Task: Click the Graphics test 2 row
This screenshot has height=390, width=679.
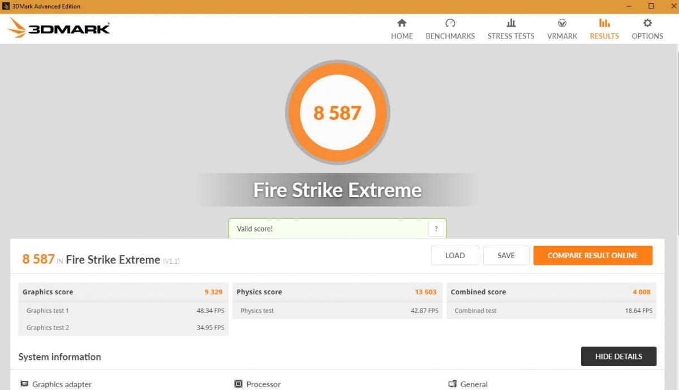Action: pyautogui.click(x=123, y=328)
